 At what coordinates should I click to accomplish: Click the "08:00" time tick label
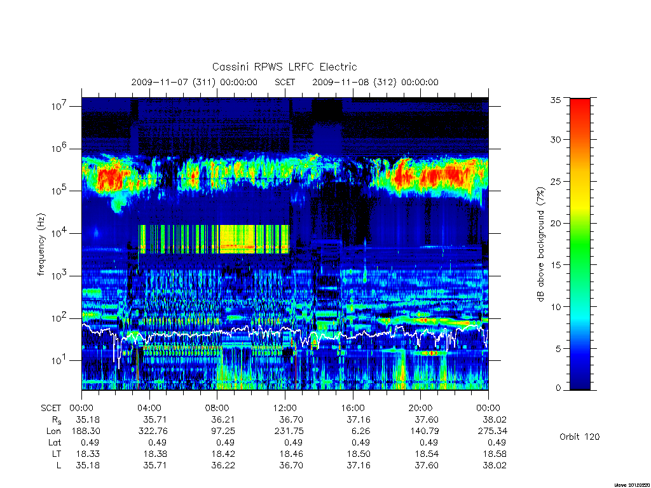(x=217, y=408)
